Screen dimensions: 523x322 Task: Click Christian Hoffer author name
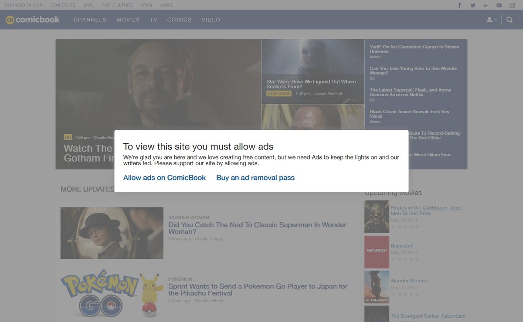coord(210,301)
